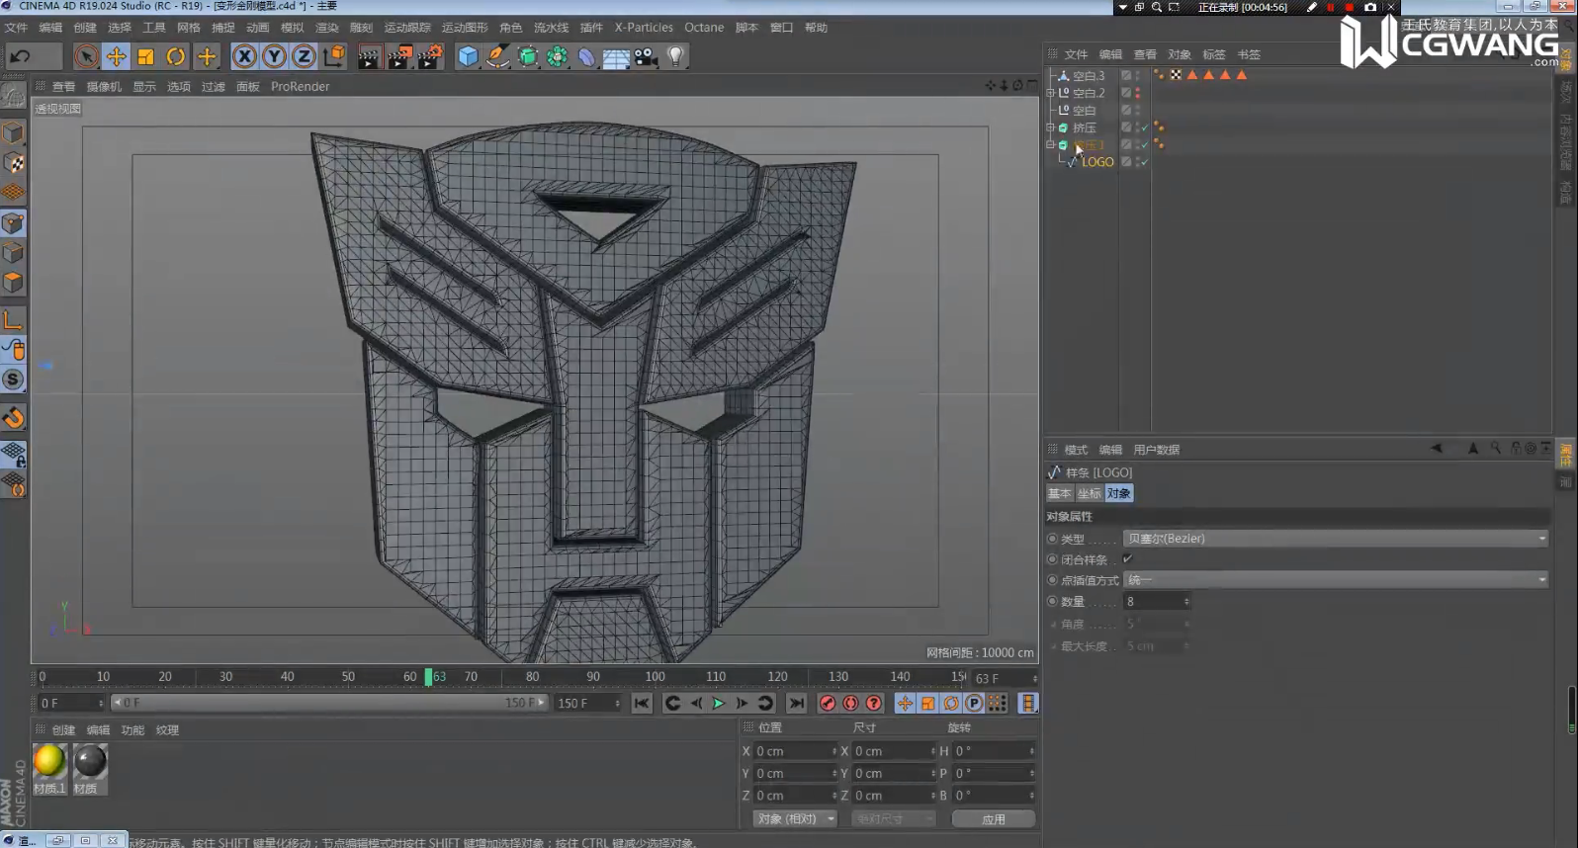Open keyframe selection question-mark icon
The height and width of the screenshot is (848, 1578).
click(874, 703)
